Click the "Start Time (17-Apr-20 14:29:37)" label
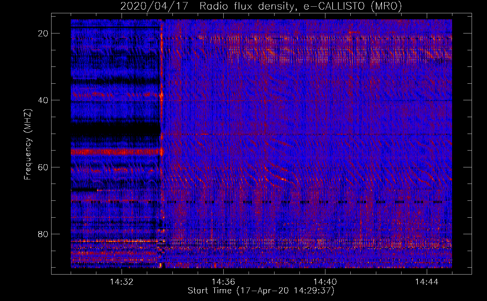 261,291
